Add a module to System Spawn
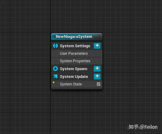This screenshot has width=162, height=134. [x=97, y=69]
